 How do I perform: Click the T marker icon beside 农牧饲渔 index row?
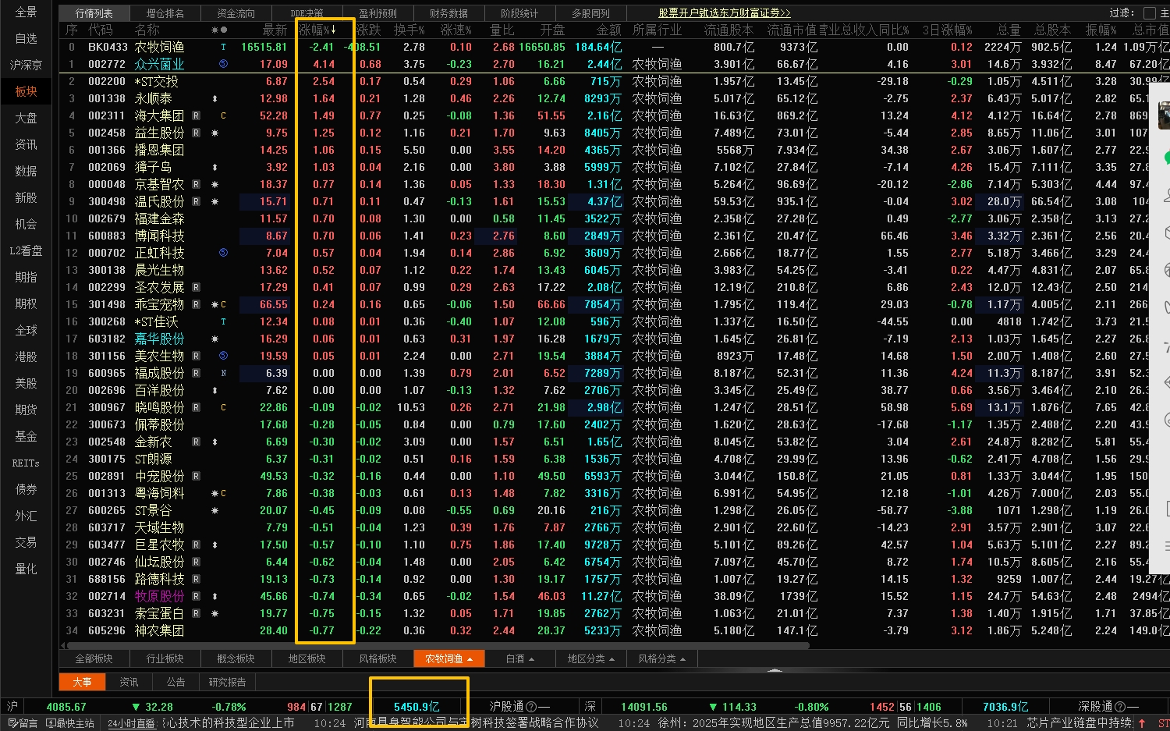tap(223, 47)
